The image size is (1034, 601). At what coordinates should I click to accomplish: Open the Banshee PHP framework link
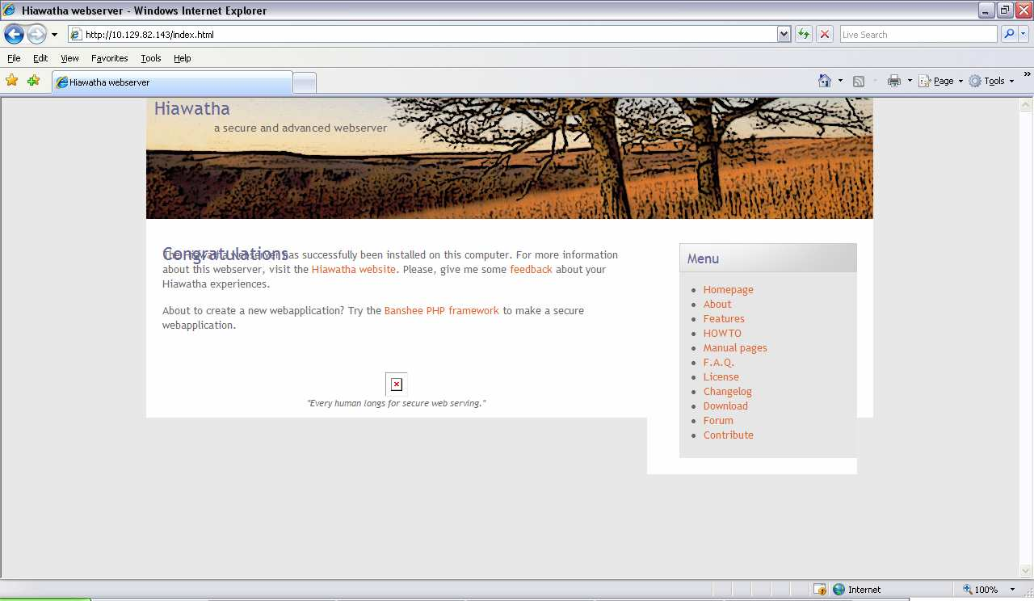click(442, 311)
